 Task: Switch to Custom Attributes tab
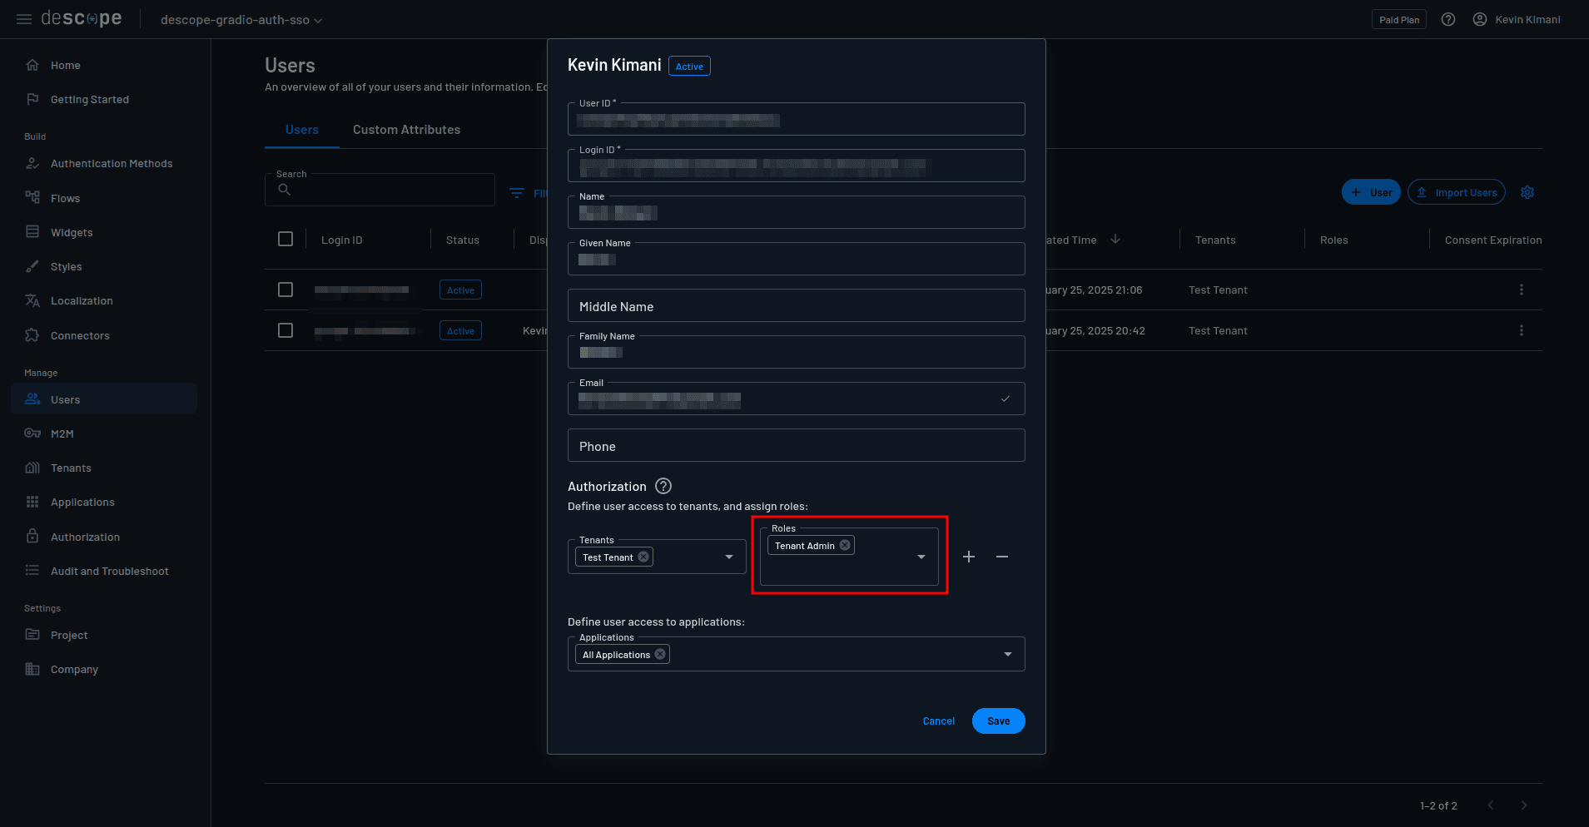click(x=406, y=130)
